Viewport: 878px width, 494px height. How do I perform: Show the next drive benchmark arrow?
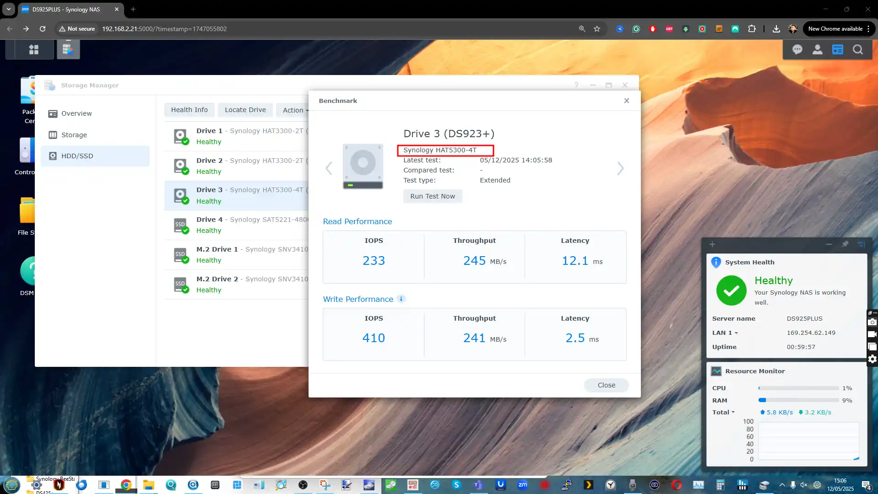point(620,168)
